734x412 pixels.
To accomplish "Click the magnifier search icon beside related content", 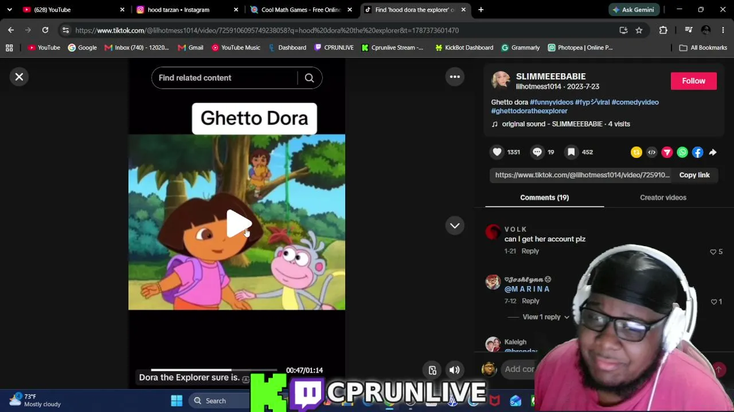I will [x=309, y=78].
